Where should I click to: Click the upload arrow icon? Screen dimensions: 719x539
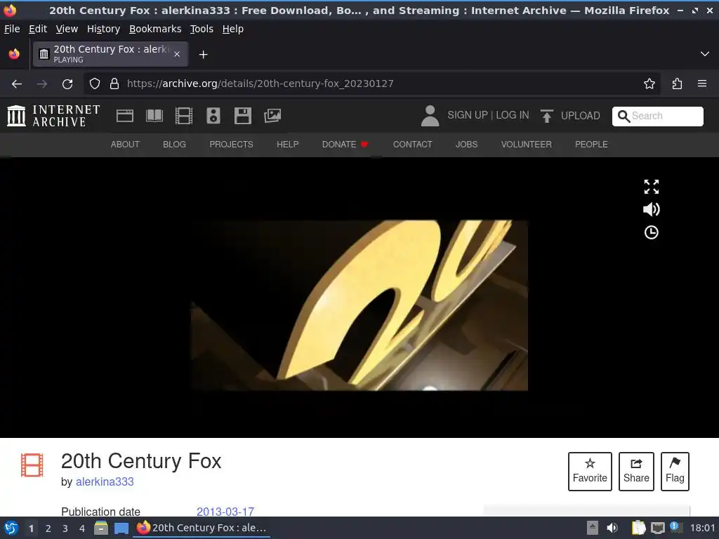click(x=546, y=116)
